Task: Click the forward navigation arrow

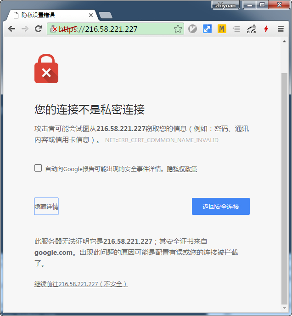Action: click(25, 29)
